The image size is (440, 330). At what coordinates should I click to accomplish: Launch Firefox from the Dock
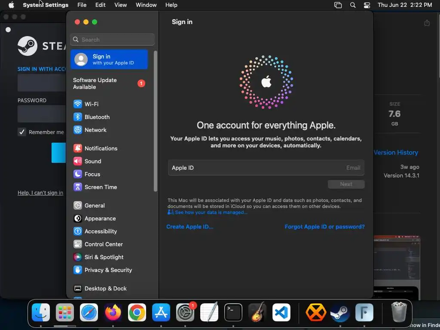pyautogui.click(x=113, y=312)
